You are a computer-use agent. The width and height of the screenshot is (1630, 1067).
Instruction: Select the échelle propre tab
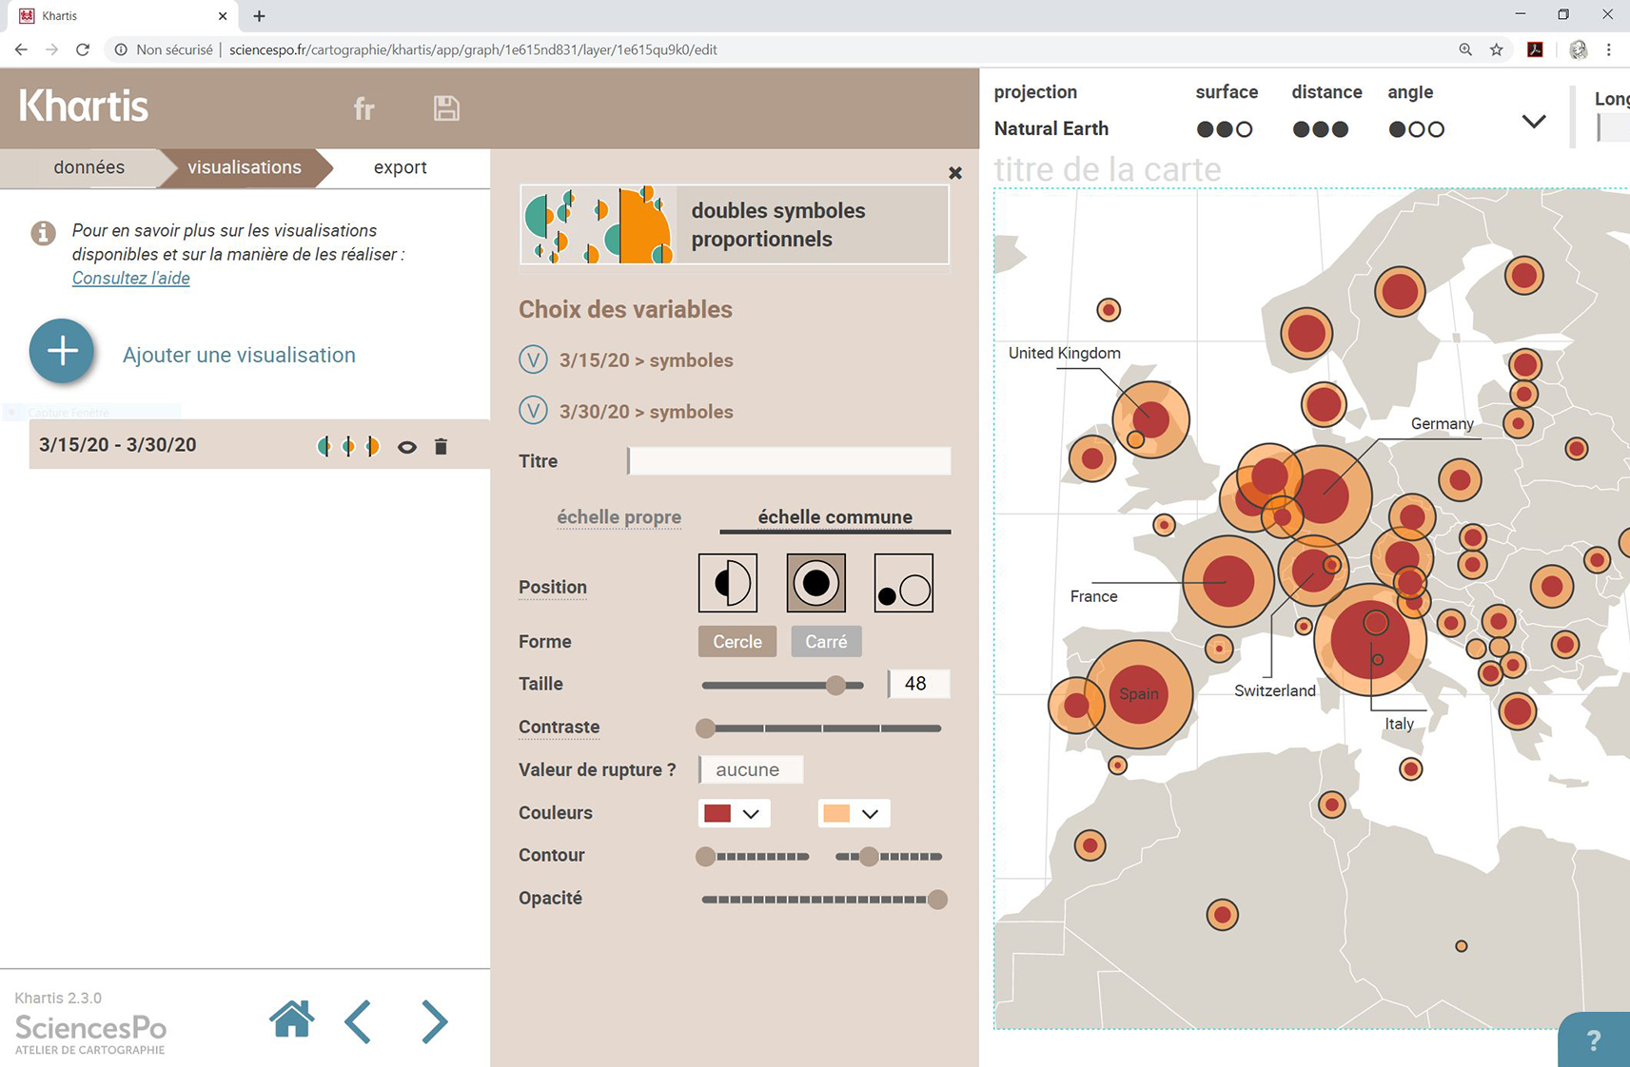(619, 517)
